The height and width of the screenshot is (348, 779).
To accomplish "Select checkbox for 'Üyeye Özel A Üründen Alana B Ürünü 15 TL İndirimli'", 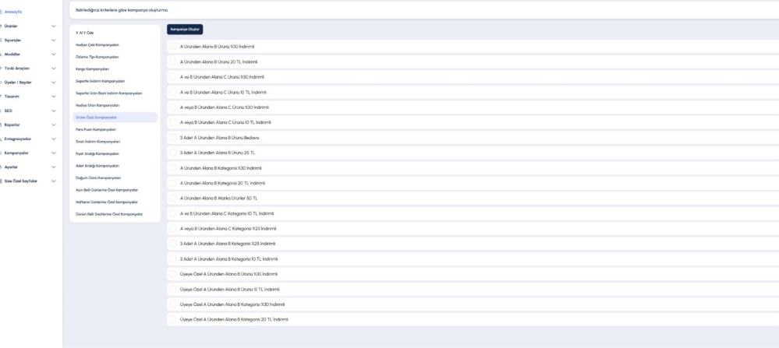I will click(172, 289).
